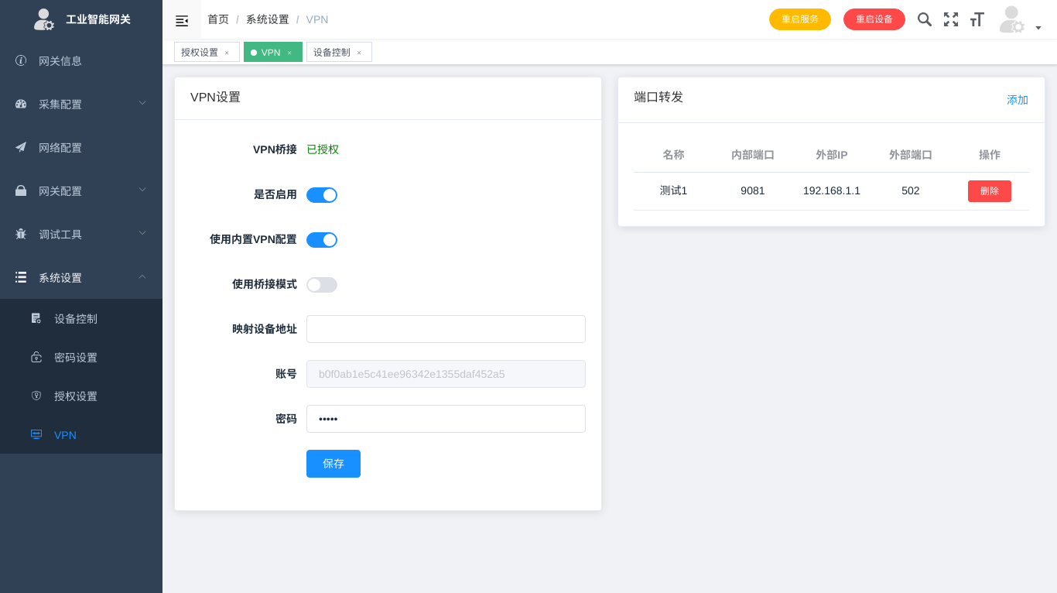Image resolution: width=1057 pixels, height=593 pixels.
Task: Close the 设备控制 tab
Action: pyautogui.click(x=359, y=53)
